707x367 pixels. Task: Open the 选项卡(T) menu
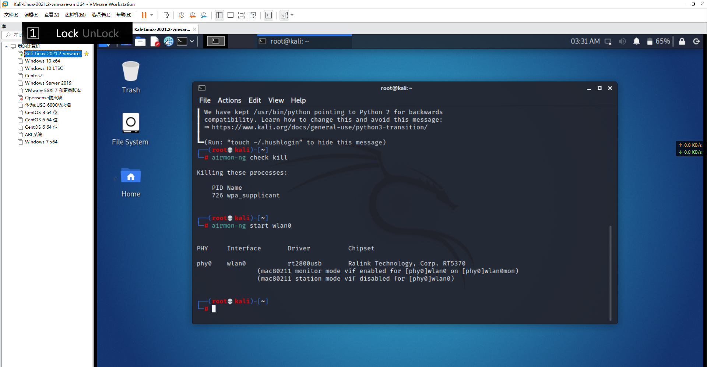101,15
